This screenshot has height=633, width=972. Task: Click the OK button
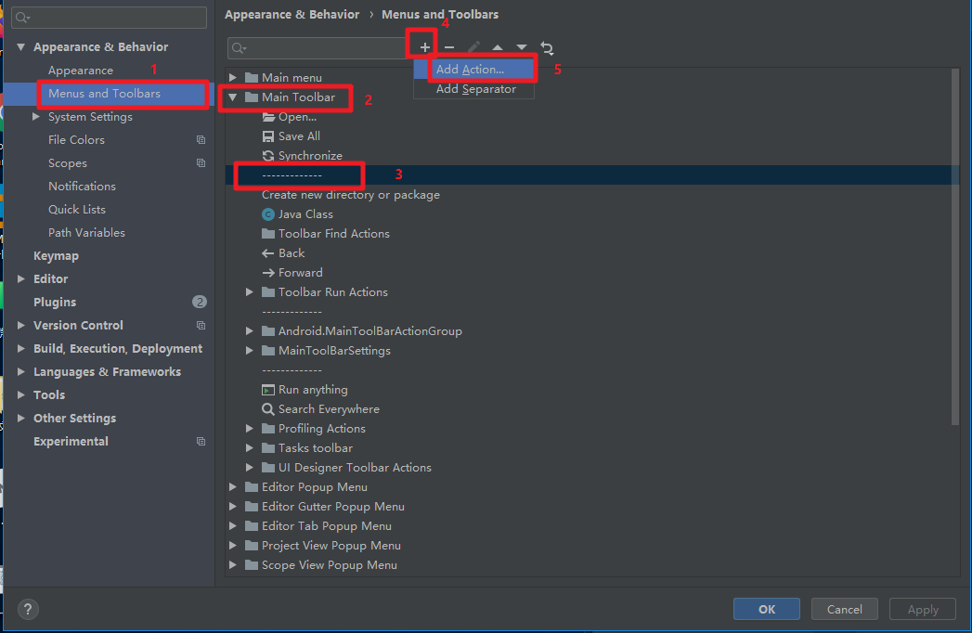(x=766, y=610)
